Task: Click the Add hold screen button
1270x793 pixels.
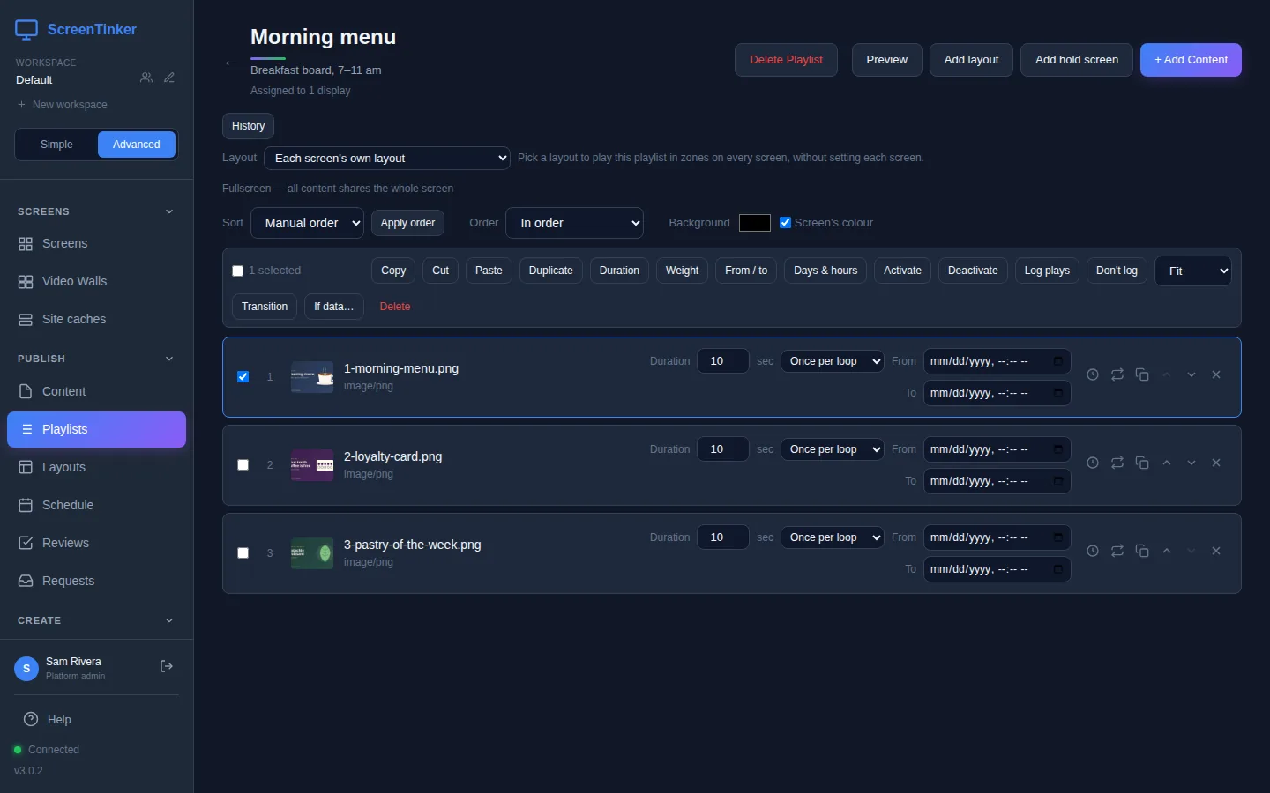Action: pos(1077,60)
